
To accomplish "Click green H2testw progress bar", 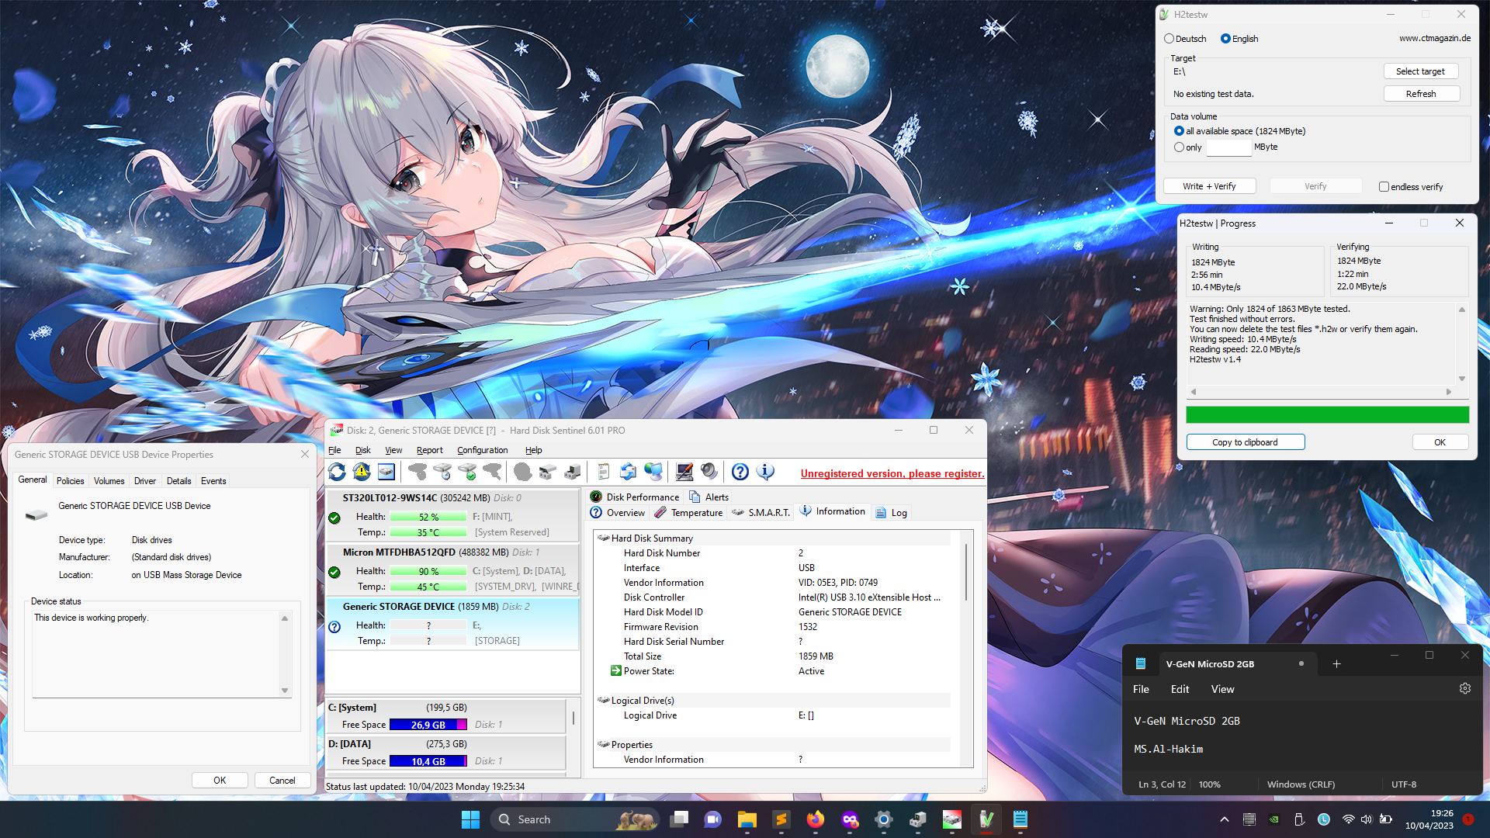I will pyautogui.click(x=1327, y=415).
